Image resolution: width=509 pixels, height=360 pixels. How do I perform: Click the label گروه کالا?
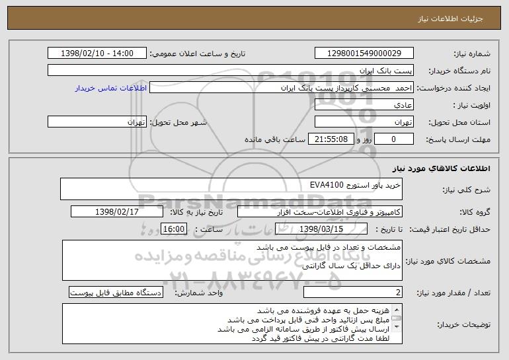[475, 213]
